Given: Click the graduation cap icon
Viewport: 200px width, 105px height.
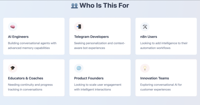Looking at the screenshot, I should pyautogui.click(x=12, y=68).
